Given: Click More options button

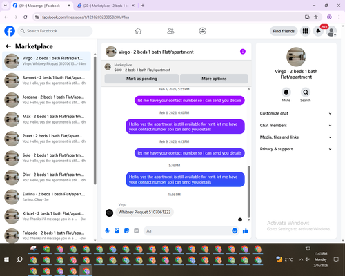Looking at the screenshot, I should pyautogui.click(x=214, y=79).
